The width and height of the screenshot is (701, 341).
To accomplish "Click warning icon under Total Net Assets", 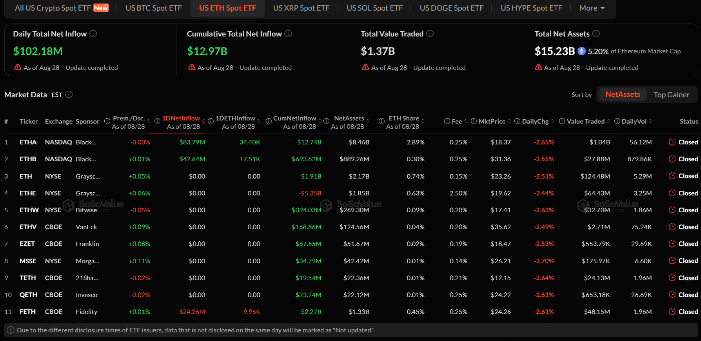I will [538, 67].
